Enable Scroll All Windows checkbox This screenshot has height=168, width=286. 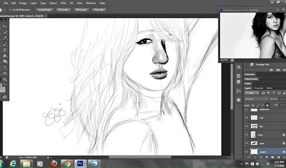point(10,10)
